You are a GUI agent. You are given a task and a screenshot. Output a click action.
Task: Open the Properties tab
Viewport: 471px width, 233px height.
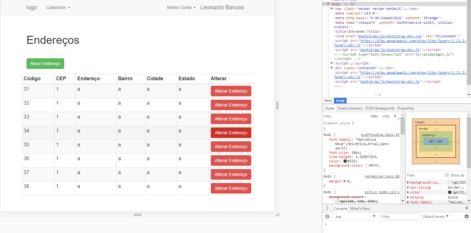(406, 108)
